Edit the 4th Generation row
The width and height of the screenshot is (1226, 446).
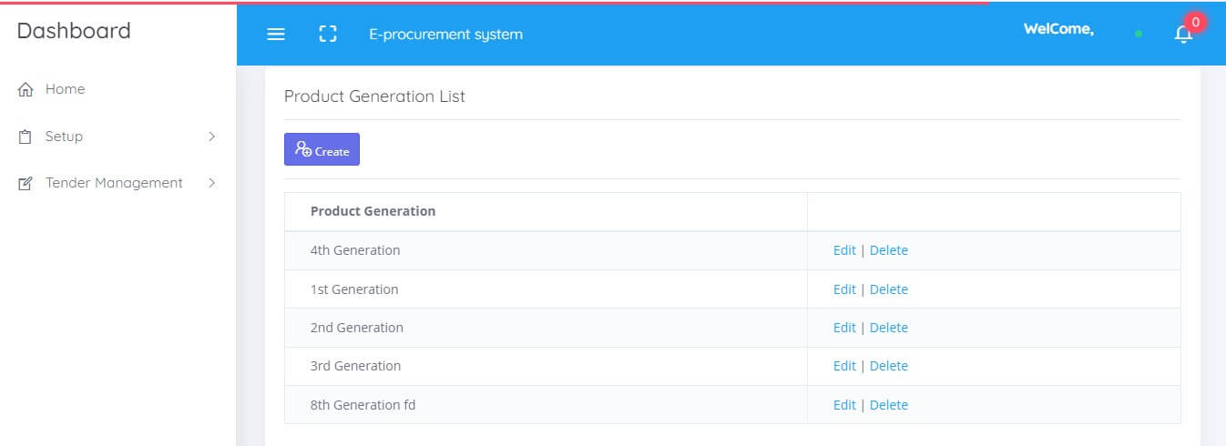pos(844,250)
